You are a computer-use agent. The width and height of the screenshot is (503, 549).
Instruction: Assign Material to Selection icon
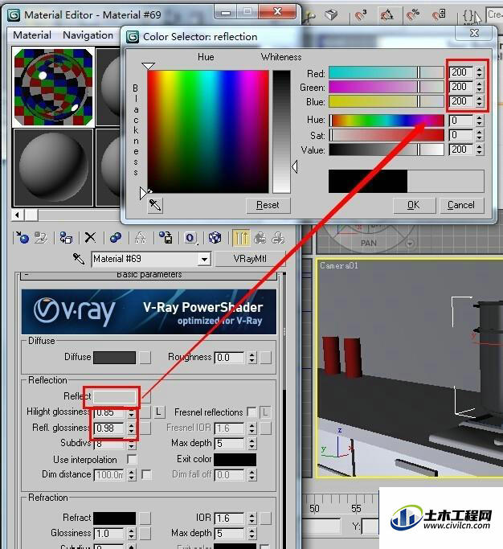click(x=66, y=238)
